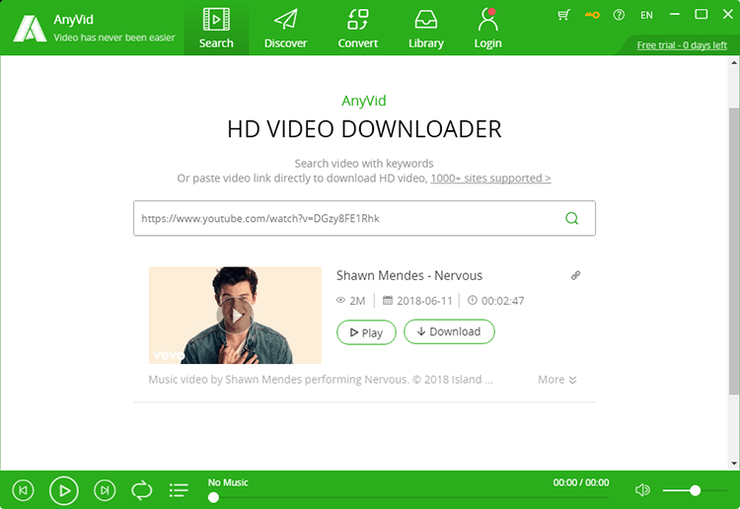740x509 pixels.
Task: Click the No Music track label
Action: (228, 482)
